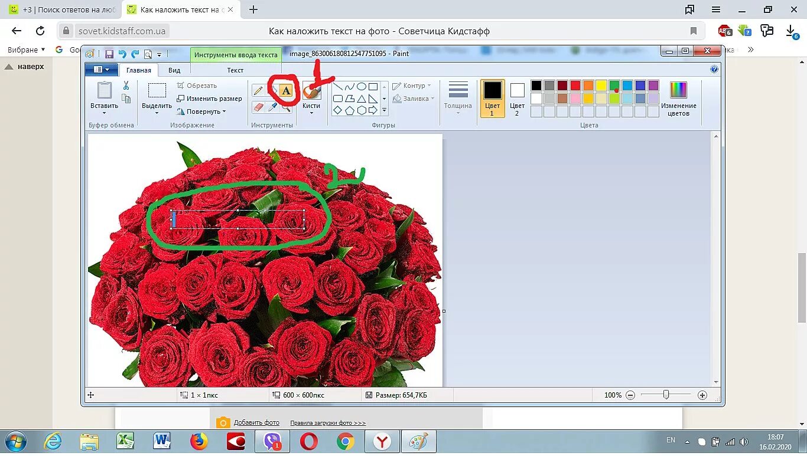The width and height of the screenshot is (807, 456).
Task: Open Paint Help question mark icon
Action: (x=714, y=69)
